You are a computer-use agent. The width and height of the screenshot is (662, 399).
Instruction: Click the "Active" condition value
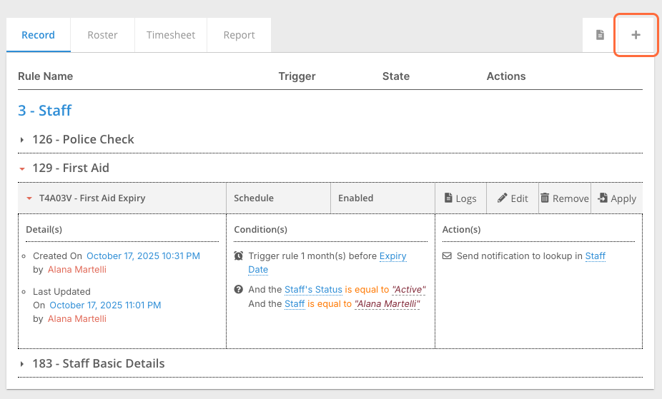[x=409, y=290]
